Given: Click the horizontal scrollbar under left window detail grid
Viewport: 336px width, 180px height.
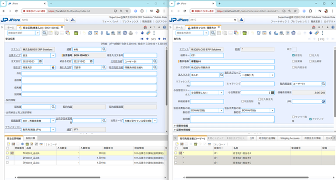Looking at the screenshot, I should [59, 177].
